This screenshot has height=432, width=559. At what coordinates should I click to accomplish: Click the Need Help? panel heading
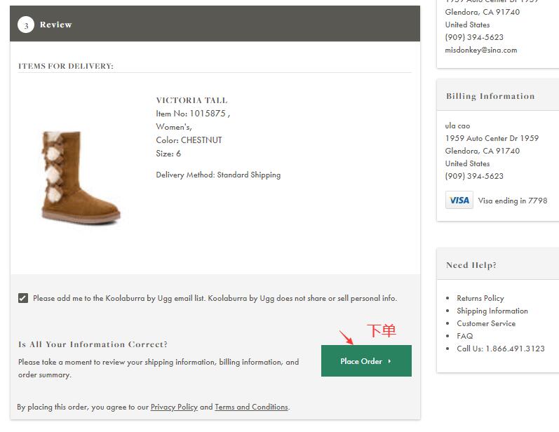pyautogui.click(x=471, y=265)
